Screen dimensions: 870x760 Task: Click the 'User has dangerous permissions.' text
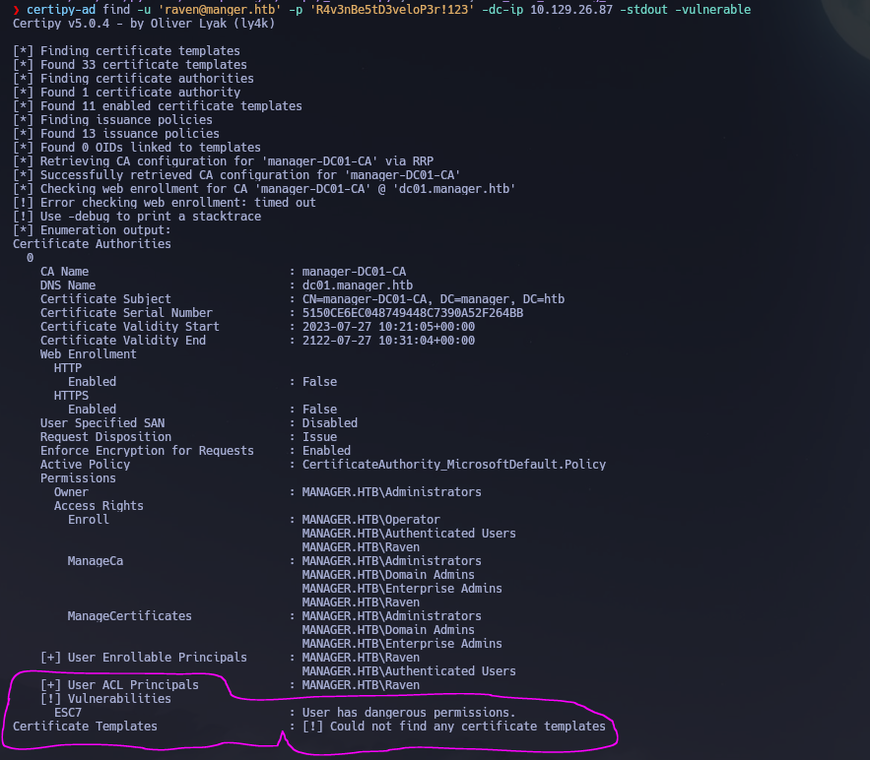[x=409, y=713]
